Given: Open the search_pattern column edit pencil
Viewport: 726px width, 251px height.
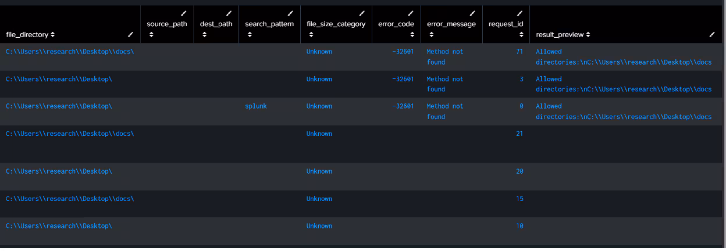Looking at the screenshot, I should click(290, 13).
